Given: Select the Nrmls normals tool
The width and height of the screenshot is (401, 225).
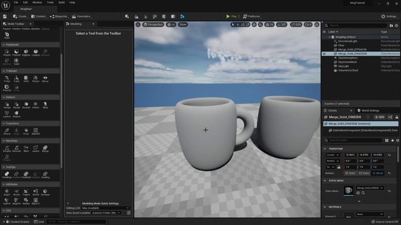Looking at the screenshot, I should point(16,192).
